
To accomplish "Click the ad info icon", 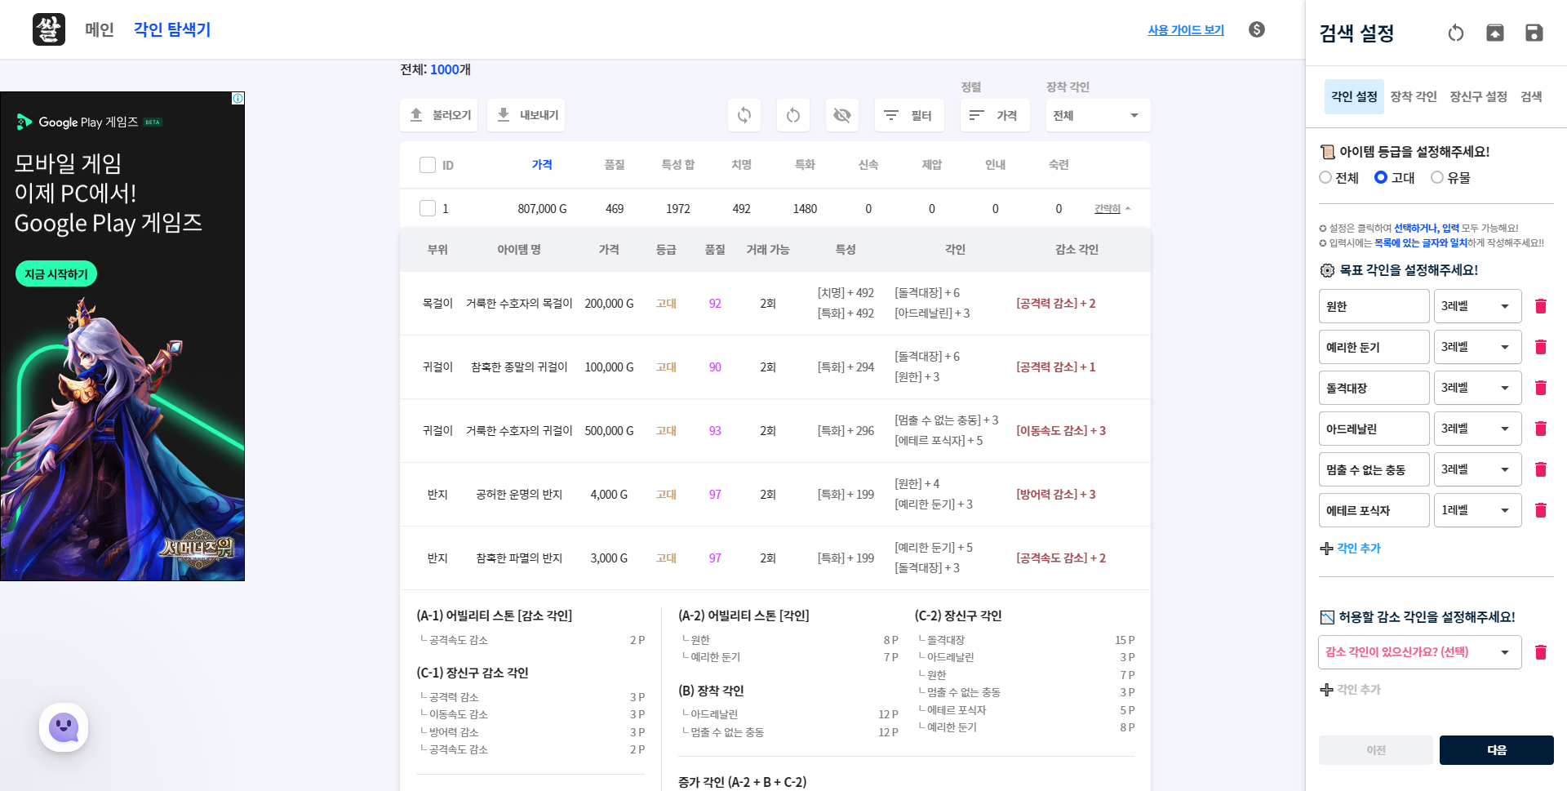I will pos(237,98).
